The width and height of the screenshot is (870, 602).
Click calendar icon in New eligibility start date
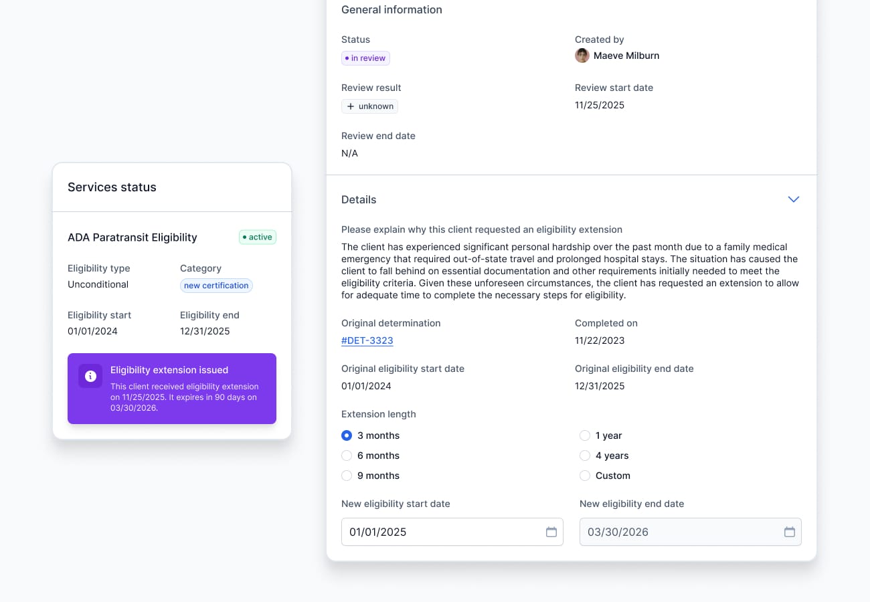551,532
